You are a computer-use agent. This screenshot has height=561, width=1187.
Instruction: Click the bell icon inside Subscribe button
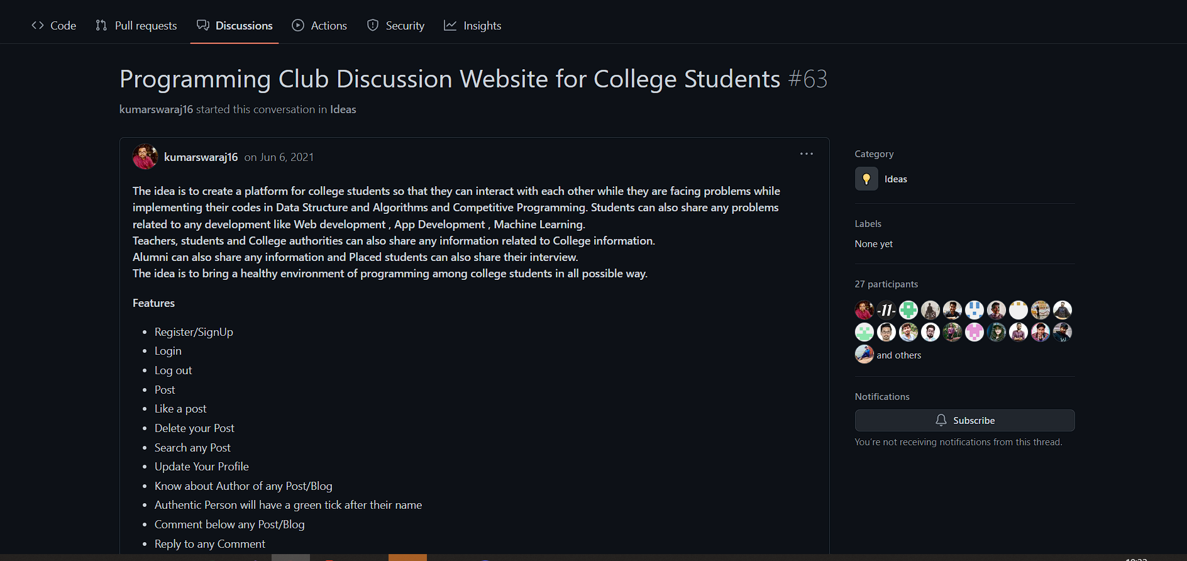coord(941,420)
